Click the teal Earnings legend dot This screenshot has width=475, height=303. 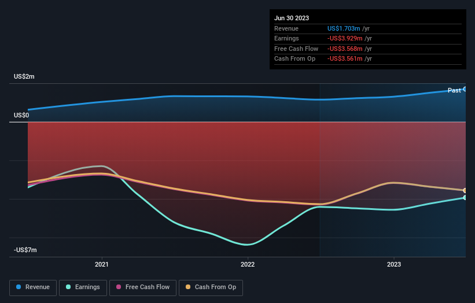[68, 287]
